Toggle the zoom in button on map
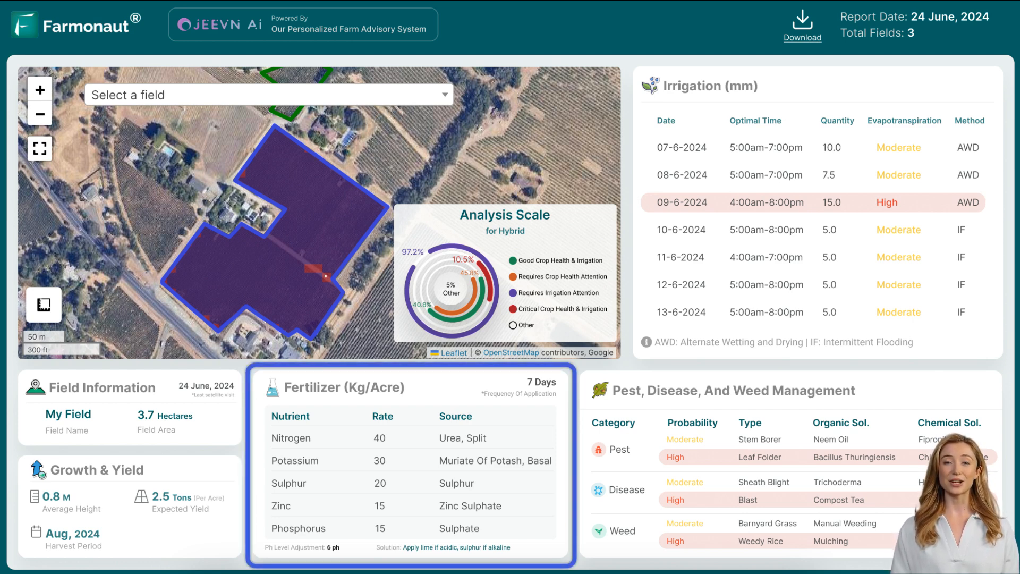 40,90
